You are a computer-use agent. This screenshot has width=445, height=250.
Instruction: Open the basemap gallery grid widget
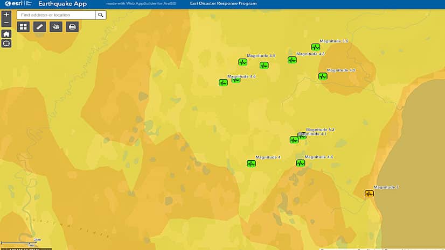[x=23, y=27]
